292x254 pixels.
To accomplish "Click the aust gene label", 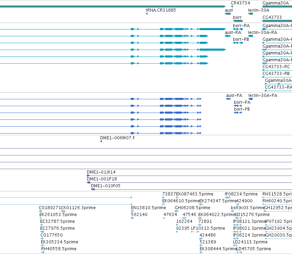I will [229, 10].
